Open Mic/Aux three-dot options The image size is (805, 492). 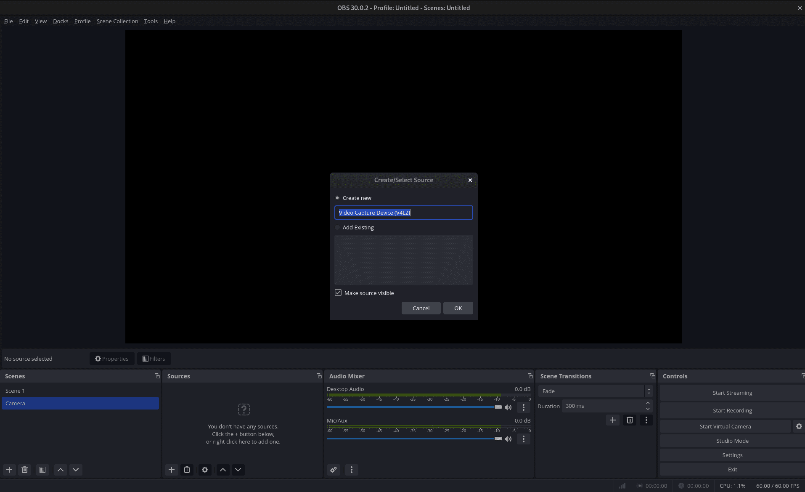(x=524, y=439)
